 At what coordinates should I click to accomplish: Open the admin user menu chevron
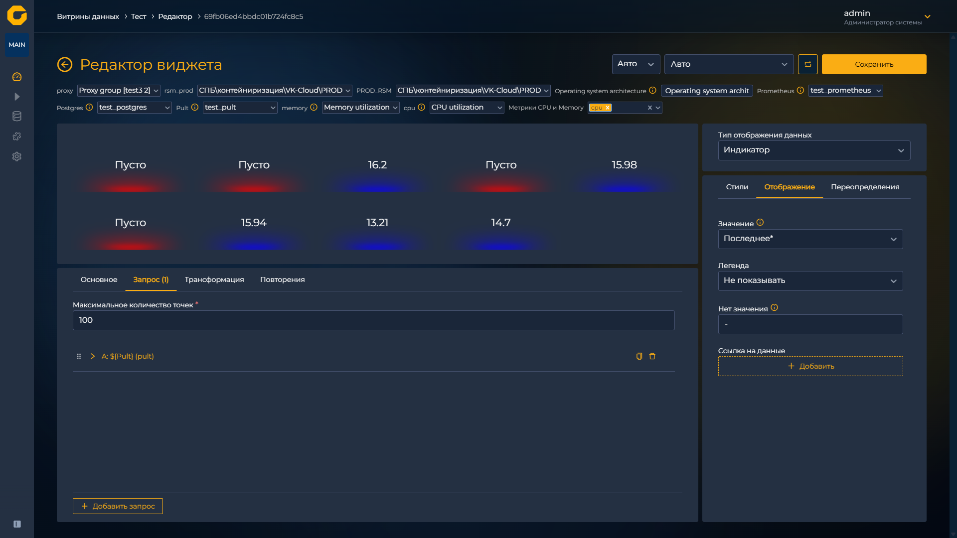click(928, 16)
